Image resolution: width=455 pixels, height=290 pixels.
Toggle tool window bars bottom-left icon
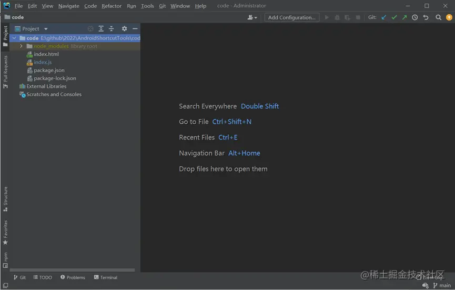point(5,285)
